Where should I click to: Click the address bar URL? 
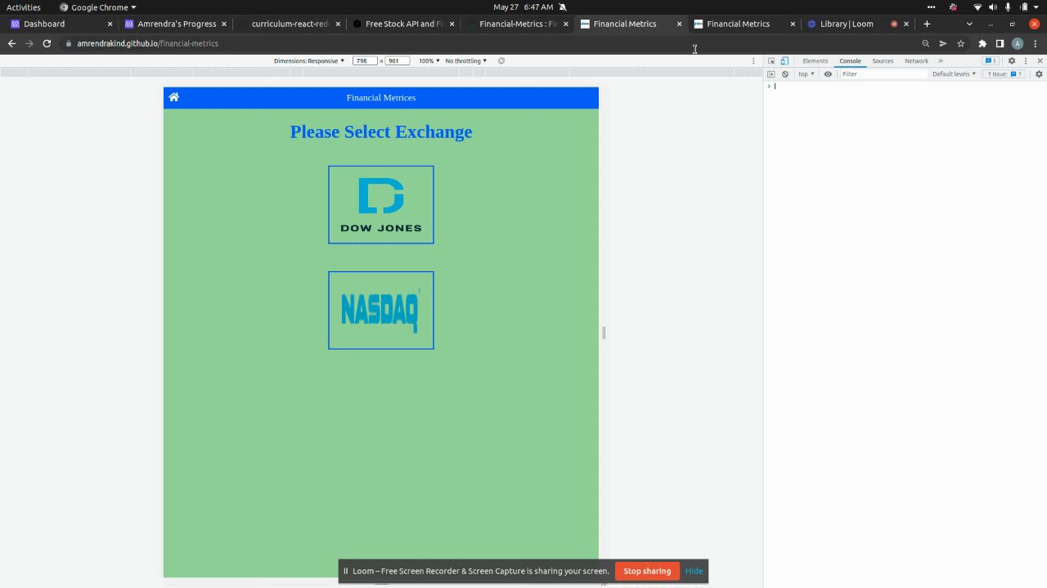(x=147, y=43)
